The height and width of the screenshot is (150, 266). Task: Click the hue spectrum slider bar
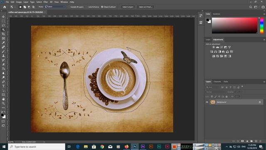click(x=262, y=25)
